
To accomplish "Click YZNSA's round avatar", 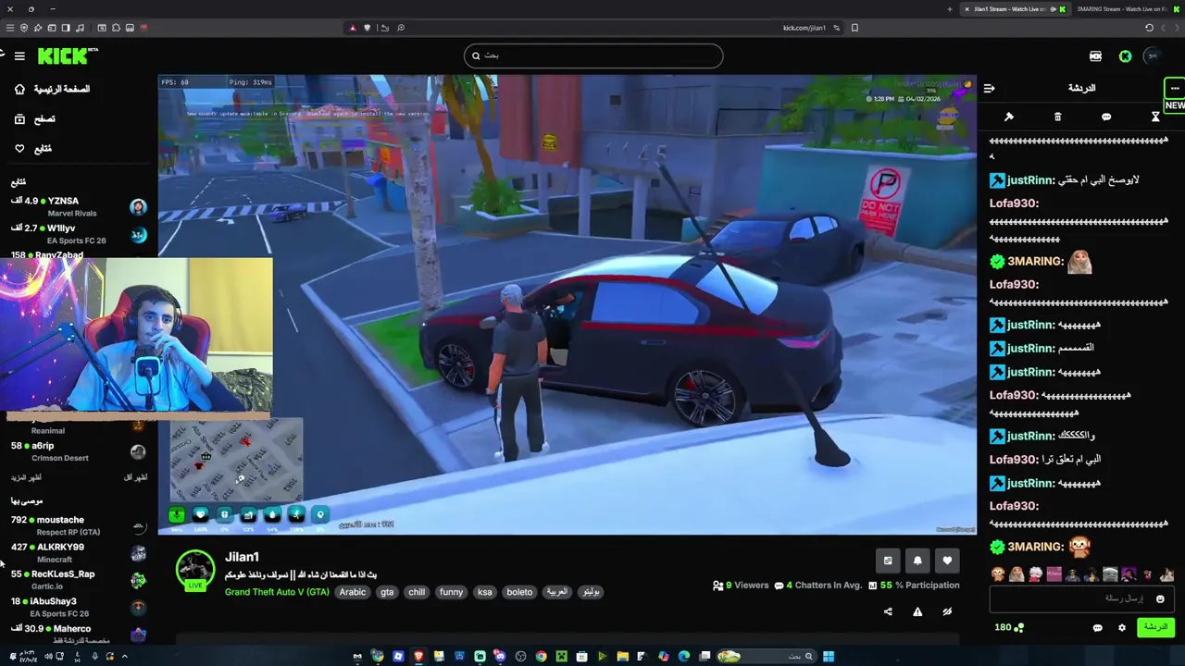I will pos(138,206).
